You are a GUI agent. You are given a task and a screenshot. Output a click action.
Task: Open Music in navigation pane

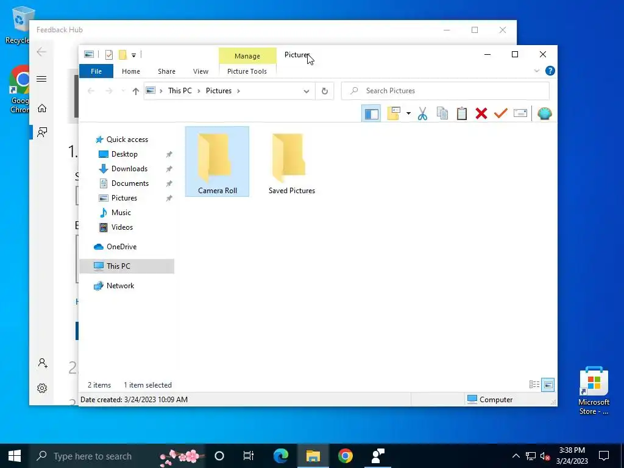coord(121,213)
